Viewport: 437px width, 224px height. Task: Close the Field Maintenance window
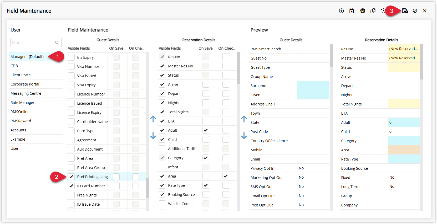pos(425,11)
